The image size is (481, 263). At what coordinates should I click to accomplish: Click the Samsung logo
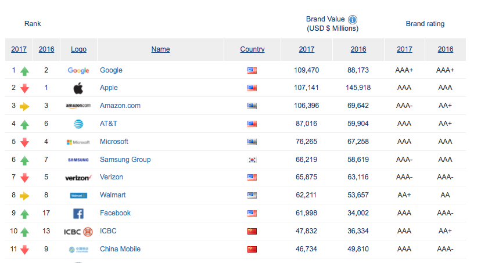click(x=78, y=160)
